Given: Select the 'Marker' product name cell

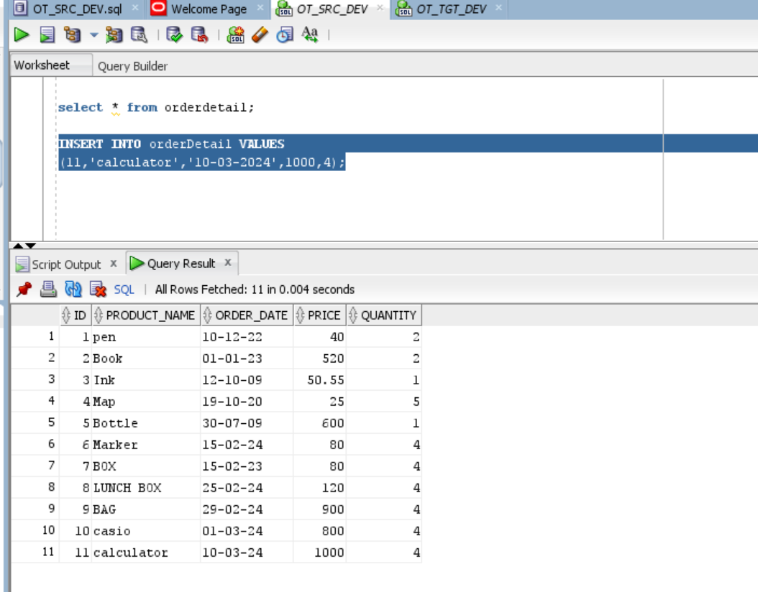Looking at the screenshot, I should coord(146,444).
